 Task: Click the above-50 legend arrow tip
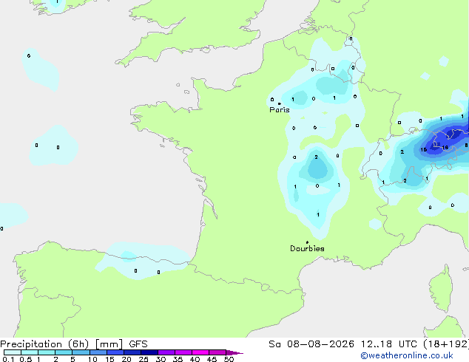click(234, 352)
